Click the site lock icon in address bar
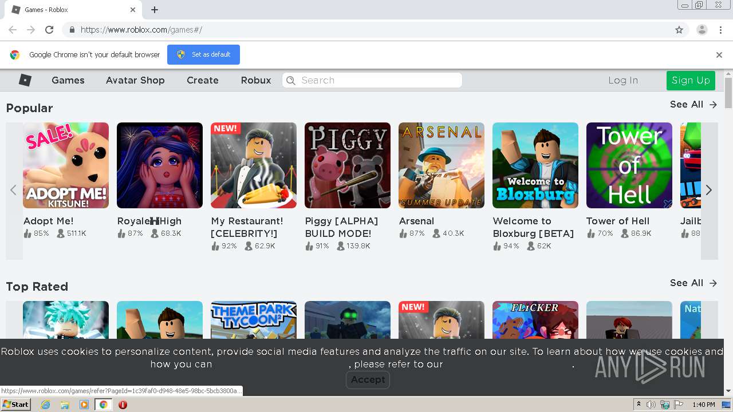Screen dimensions: 733x412 (72, 30)
